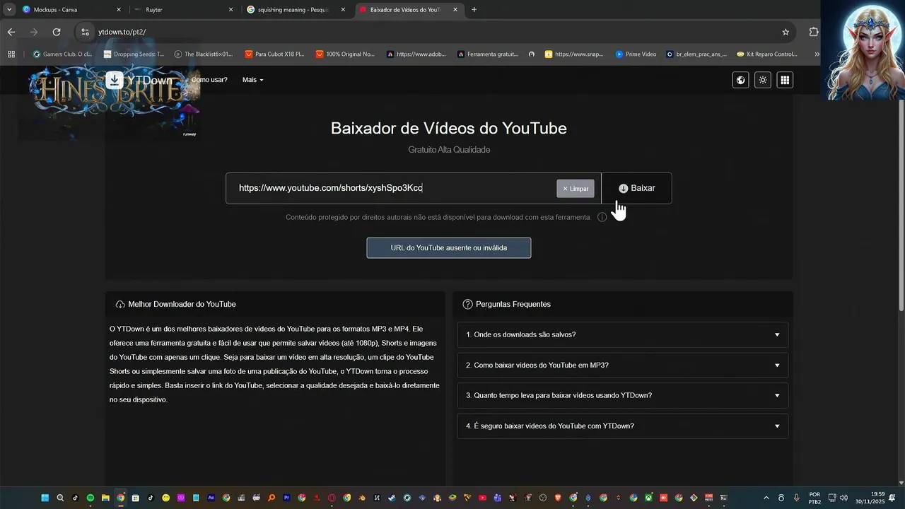
Task: Open the notifications bell icon
Action: (x=892, y=498)
